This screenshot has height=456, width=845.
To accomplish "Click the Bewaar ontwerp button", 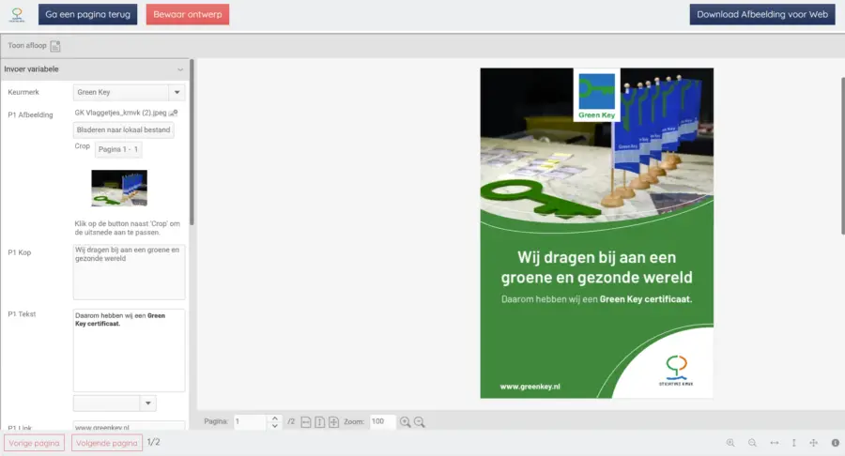I will coord(187,14).
